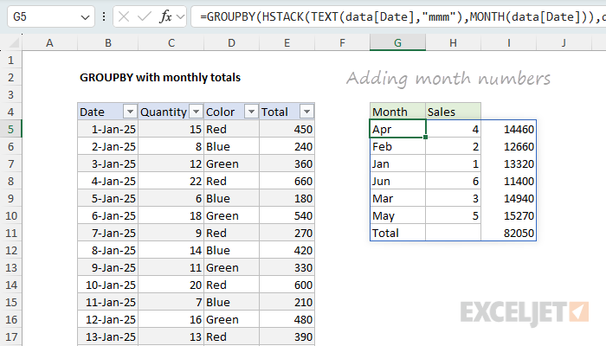The height and width of the screenshot is (346, 606).
Task: Select column I header
Action: [x=509, y=43]
